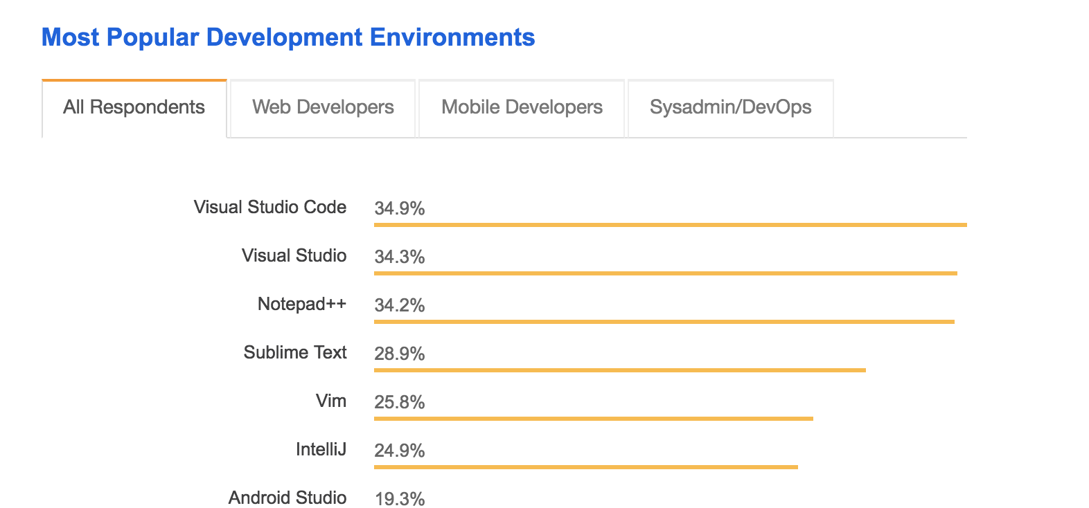Click the Vim orange bar
The height and width of the screenshot is (508, 1089).
pyautogui.click(x=594, y=419)
